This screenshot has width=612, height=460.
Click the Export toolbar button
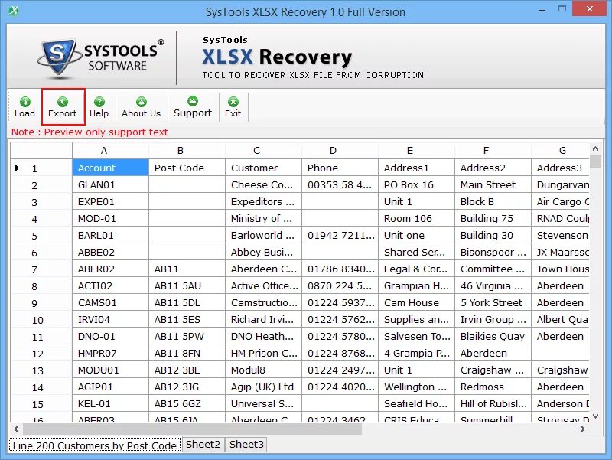point(63,107)
